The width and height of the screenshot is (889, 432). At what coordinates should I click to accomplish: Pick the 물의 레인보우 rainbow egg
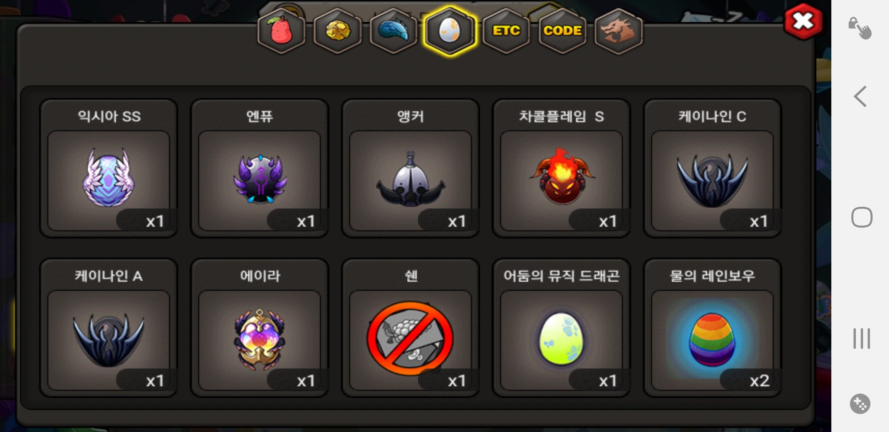712,328
